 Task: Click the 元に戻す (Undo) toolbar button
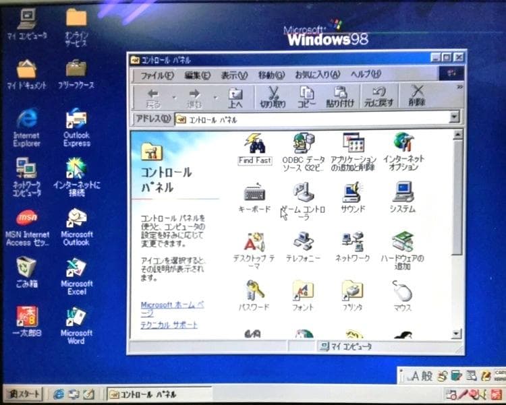click(x=379, y=97)
